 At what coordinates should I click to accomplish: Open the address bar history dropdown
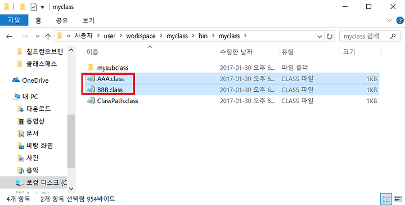pos(319,37)
